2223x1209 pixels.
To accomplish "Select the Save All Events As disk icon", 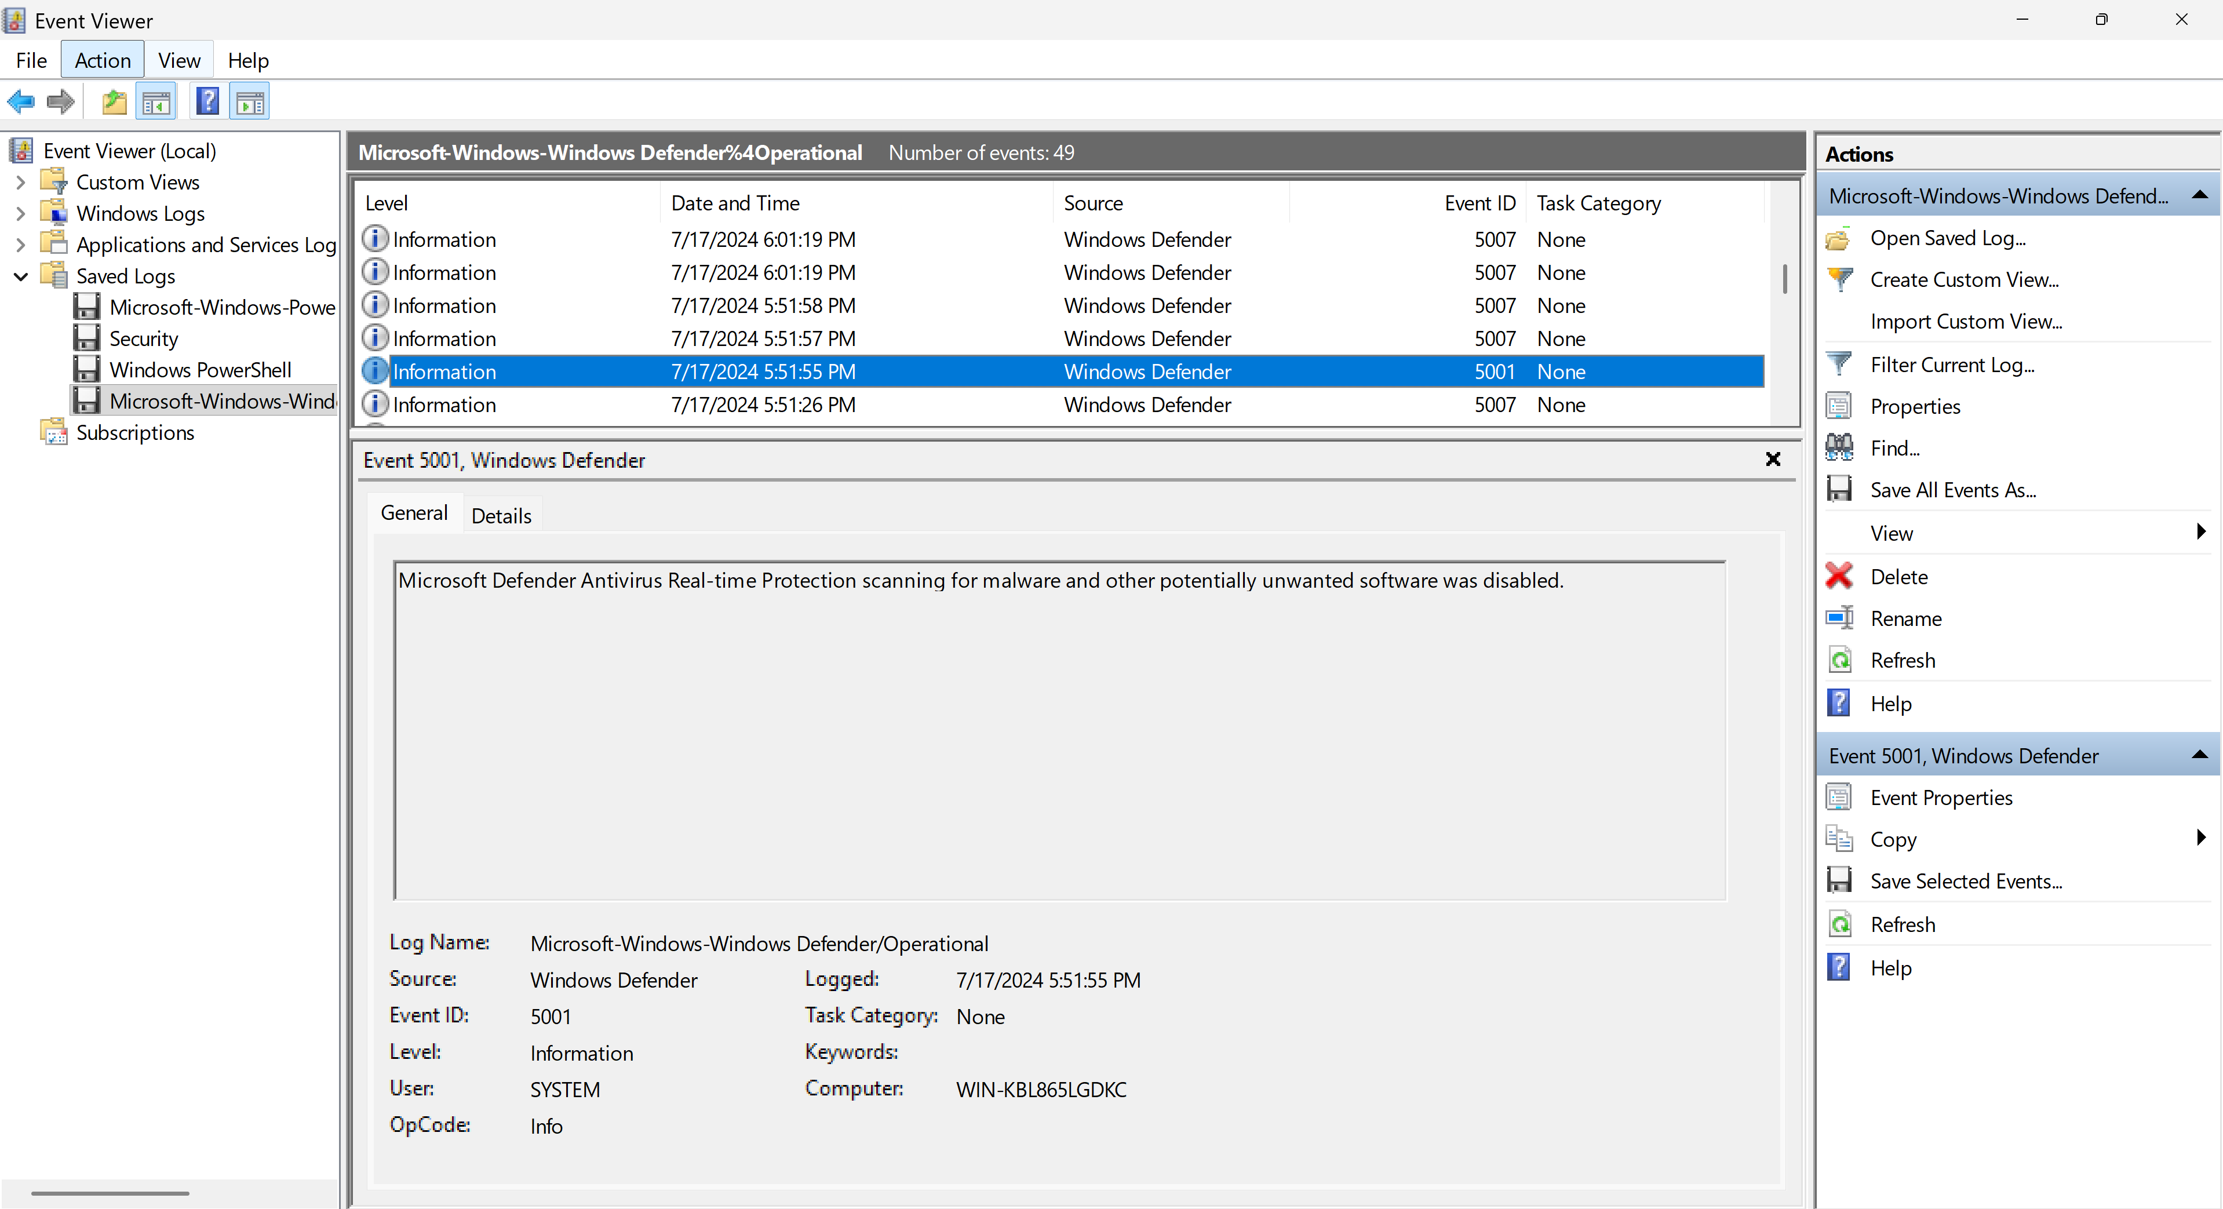I will 1840,489.
